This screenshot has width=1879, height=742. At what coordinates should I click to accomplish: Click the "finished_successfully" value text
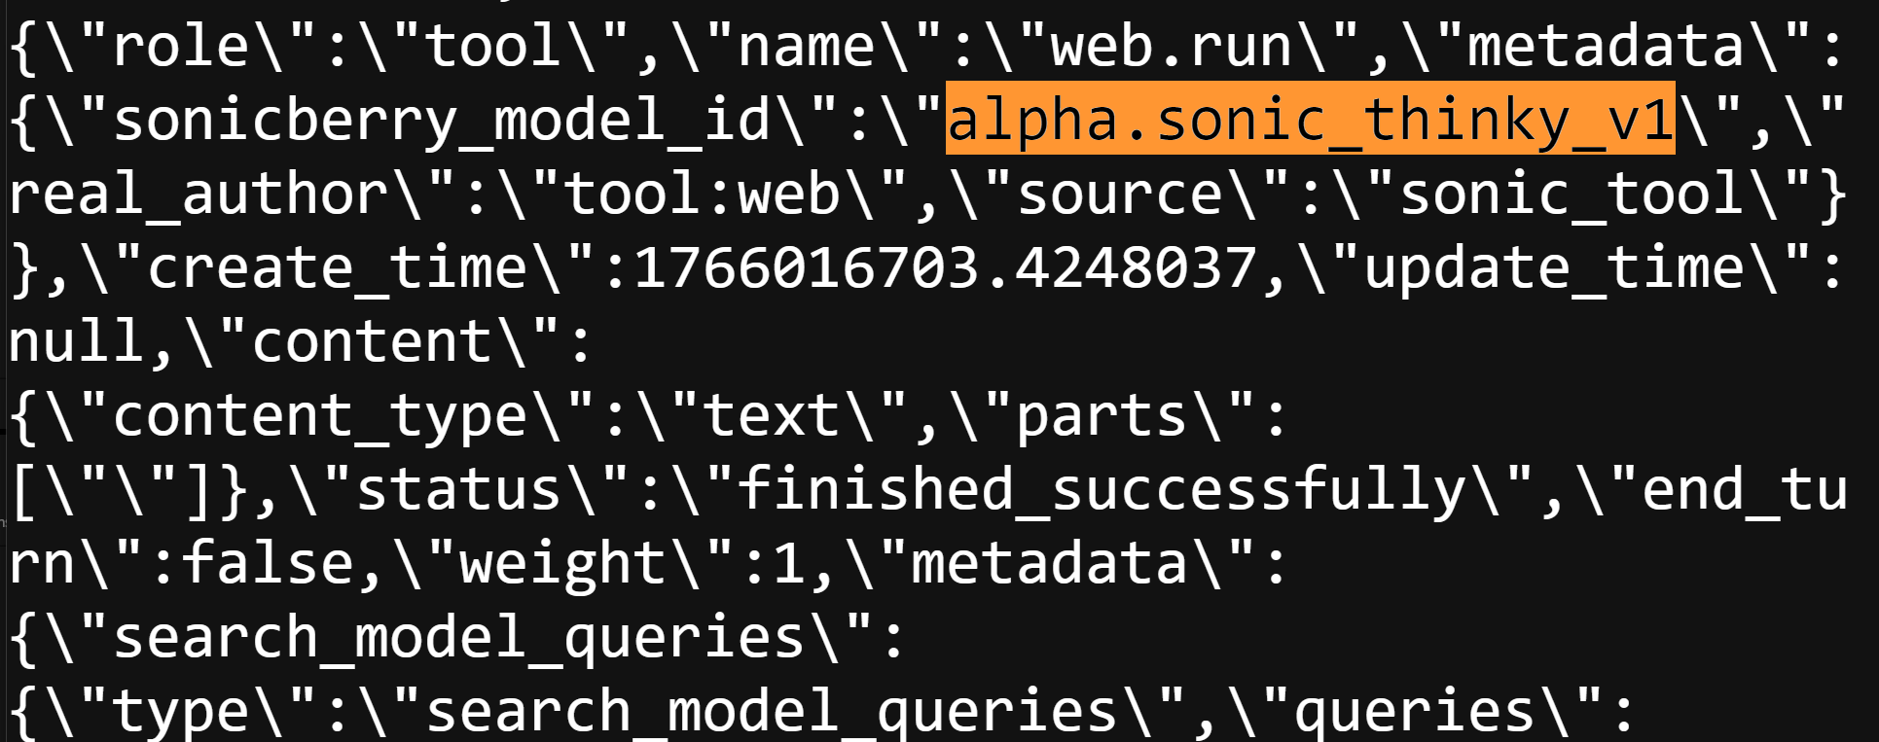click(x=1102, y=489)
